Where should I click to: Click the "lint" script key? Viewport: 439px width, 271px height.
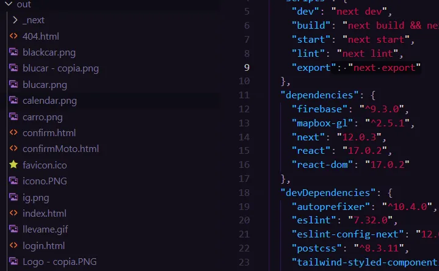click(x=308, y=54)
